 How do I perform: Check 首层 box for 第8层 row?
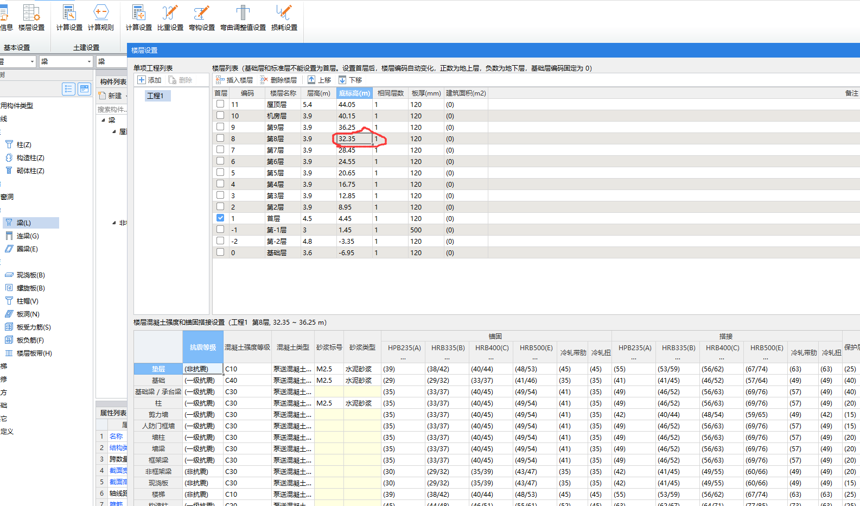(x=220, y=138)
